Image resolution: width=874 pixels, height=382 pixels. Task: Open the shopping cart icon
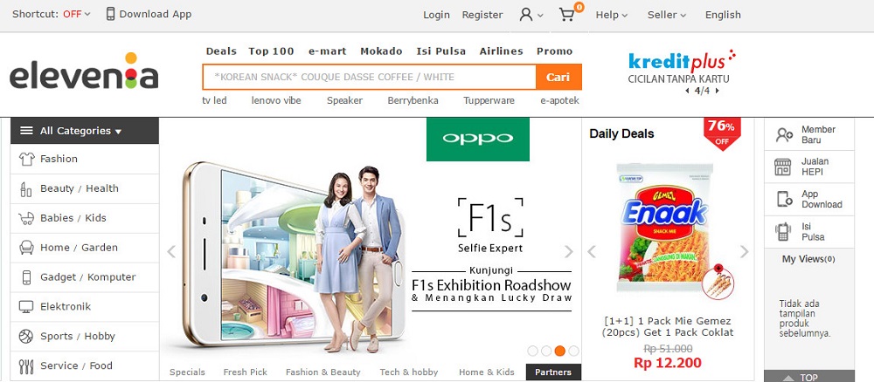(567, 15)
